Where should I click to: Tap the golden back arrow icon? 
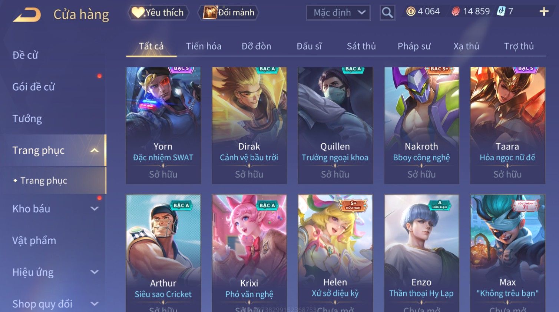pyautogui.click(x=27, y=15)
